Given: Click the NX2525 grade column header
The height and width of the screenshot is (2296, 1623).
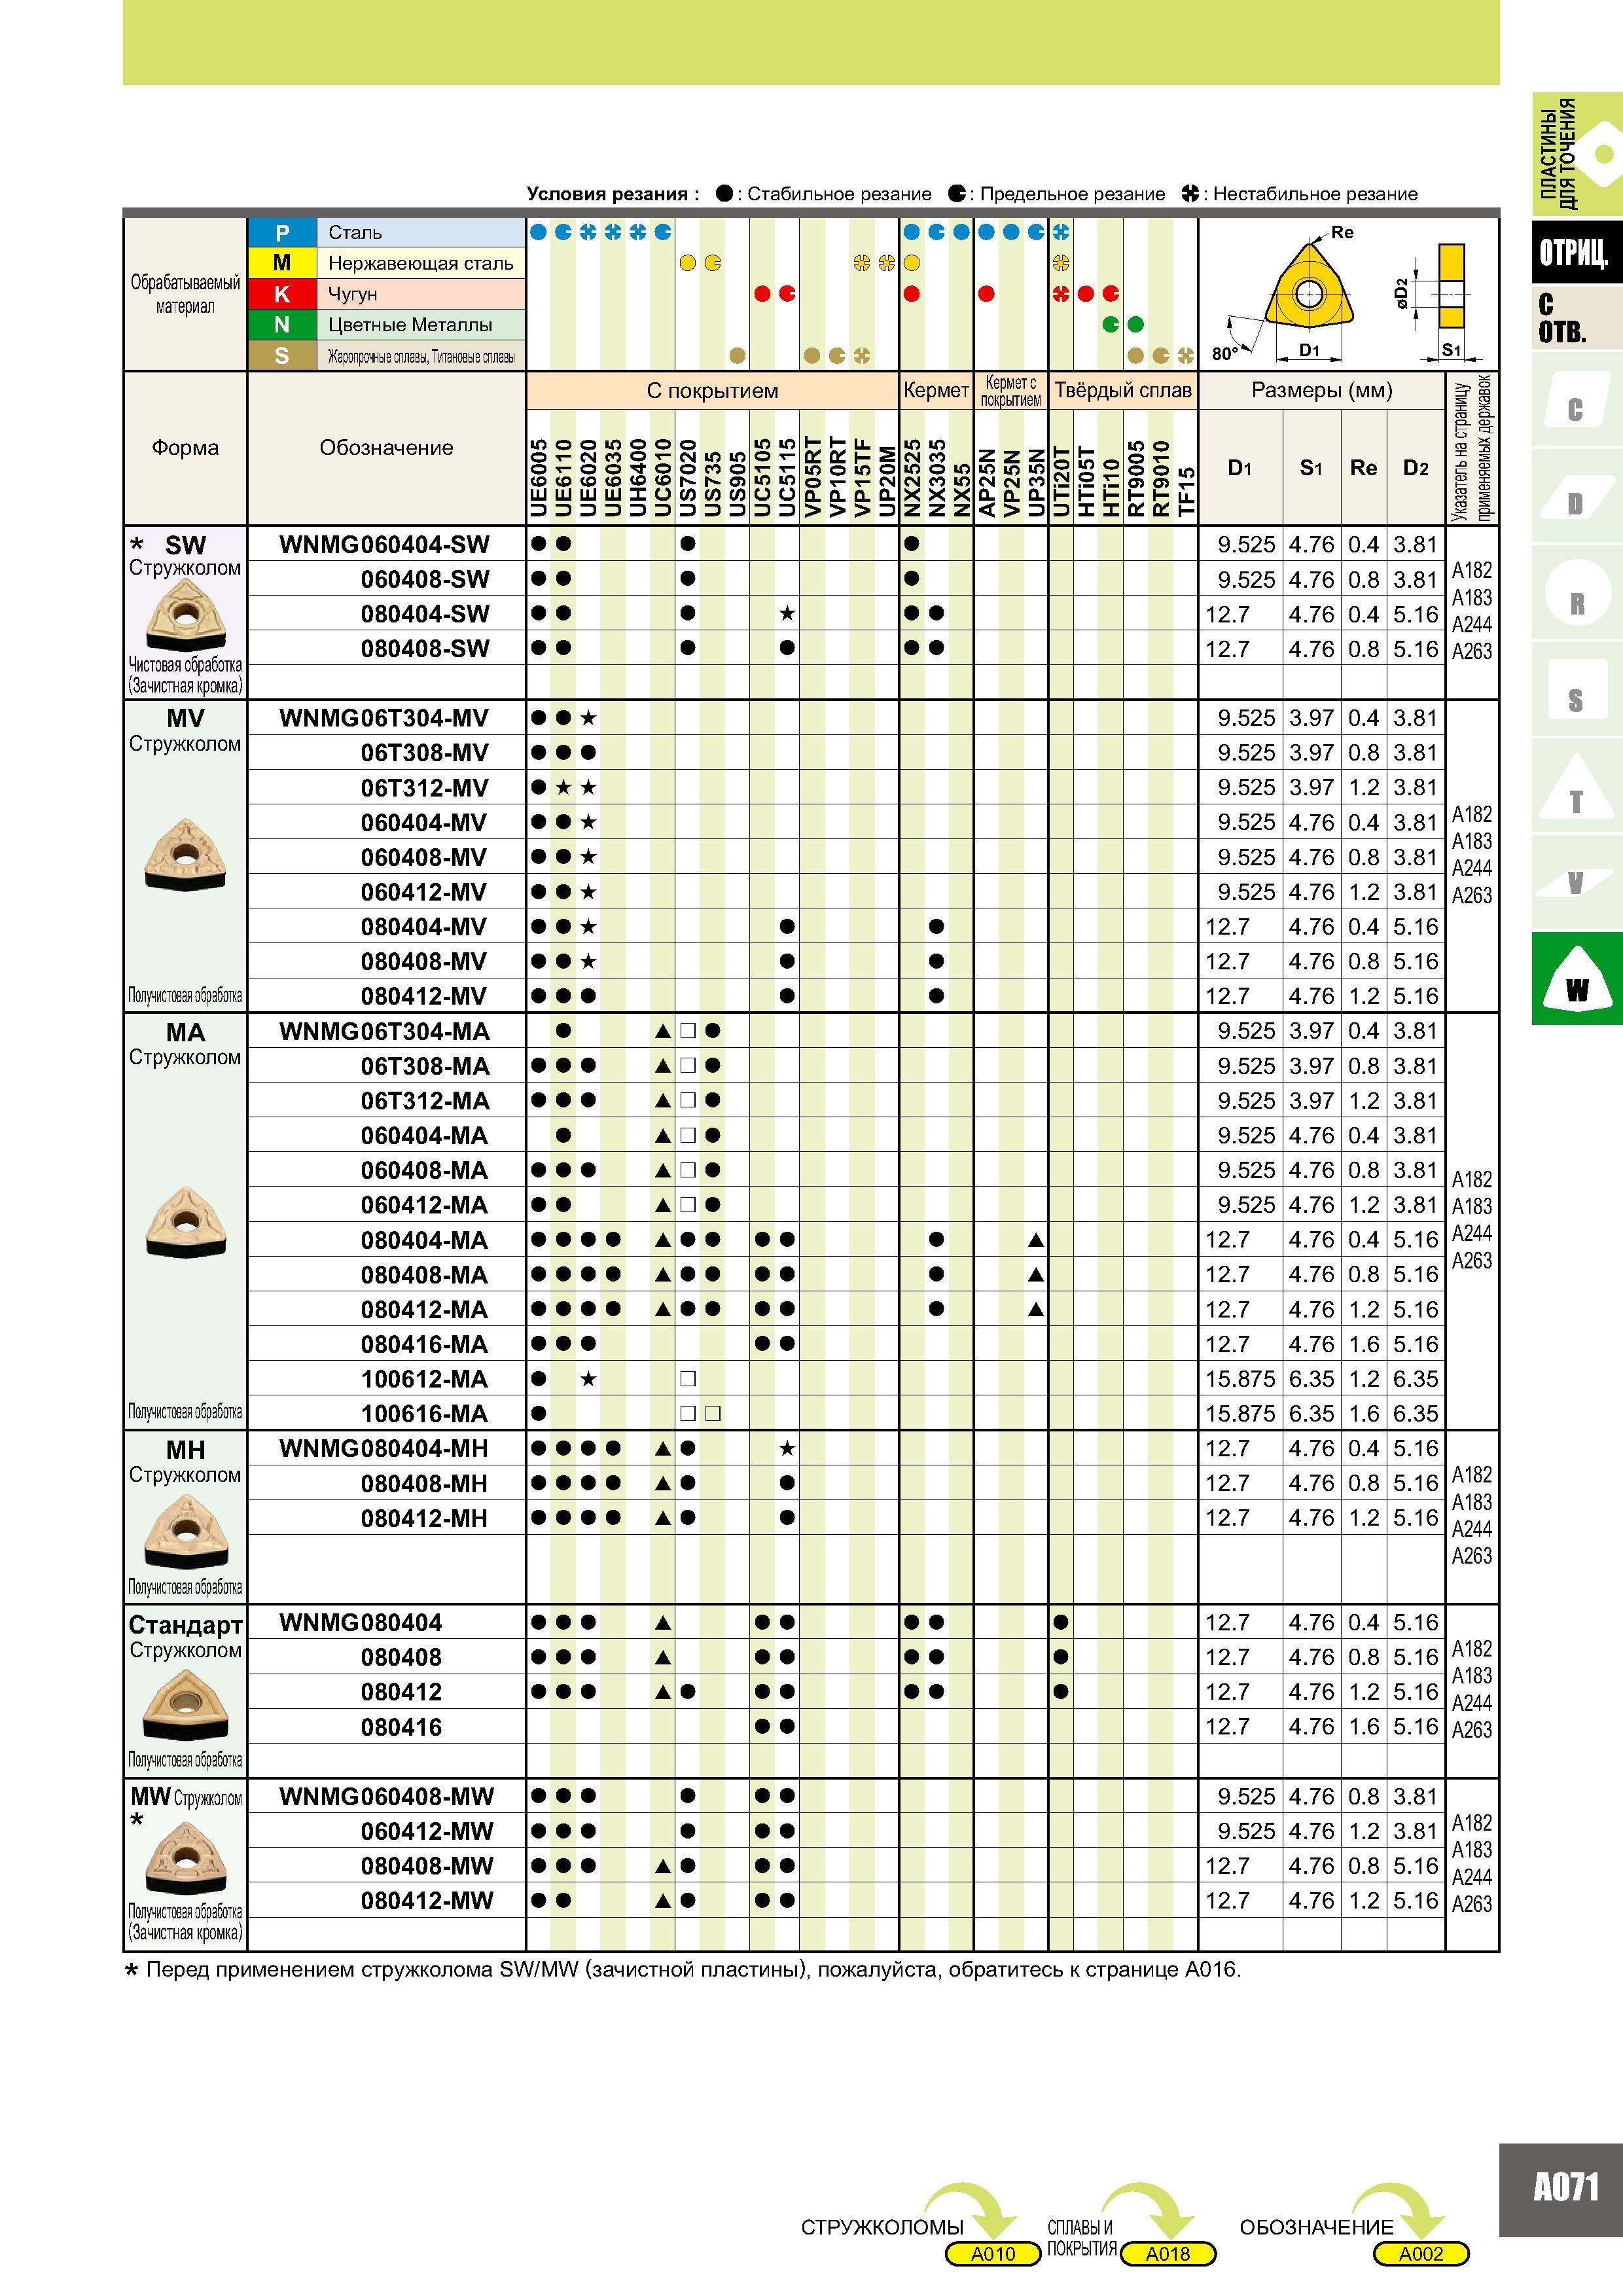Looking at the screenshot, I should (x=912, y=479).
